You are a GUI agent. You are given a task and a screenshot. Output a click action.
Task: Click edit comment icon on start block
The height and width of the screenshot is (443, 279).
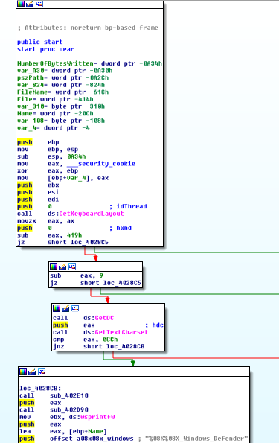click(30, 4)
